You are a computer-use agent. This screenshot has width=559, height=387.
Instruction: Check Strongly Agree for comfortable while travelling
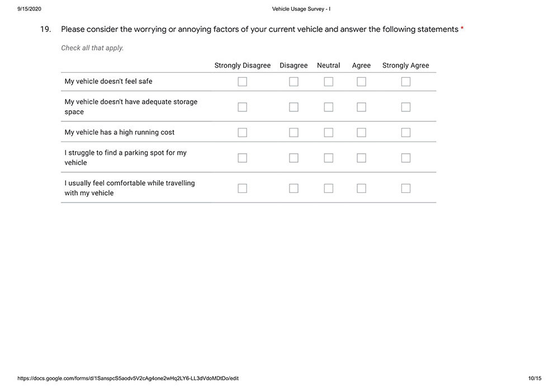point(405,188)
